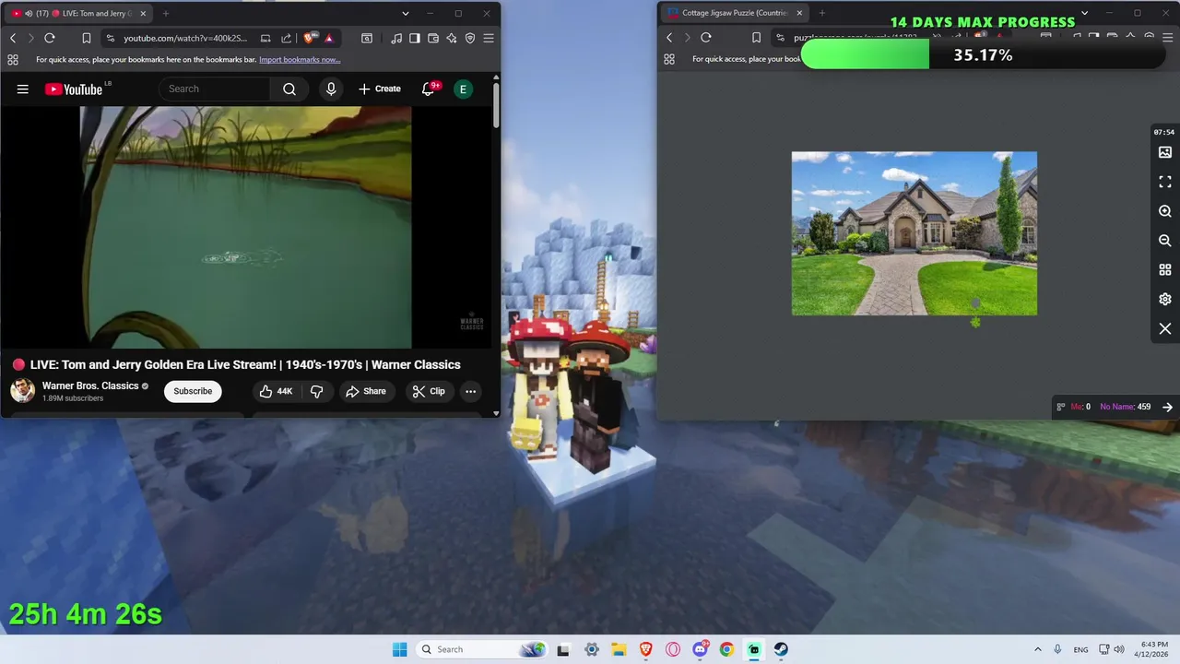Click 'Import bookmarks now...' link
The height and width of the screenshot is (664, 1180).
tap(300, 60)
